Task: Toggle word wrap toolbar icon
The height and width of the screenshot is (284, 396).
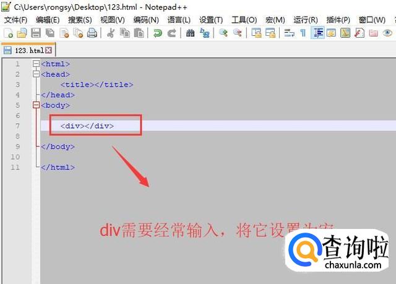Action: (x=289, y=33)
